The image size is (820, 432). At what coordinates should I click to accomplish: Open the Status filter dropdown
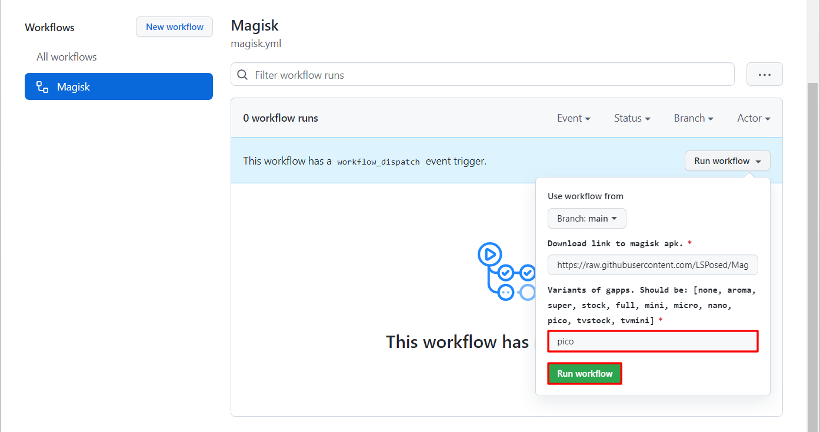tap(632, 118)
